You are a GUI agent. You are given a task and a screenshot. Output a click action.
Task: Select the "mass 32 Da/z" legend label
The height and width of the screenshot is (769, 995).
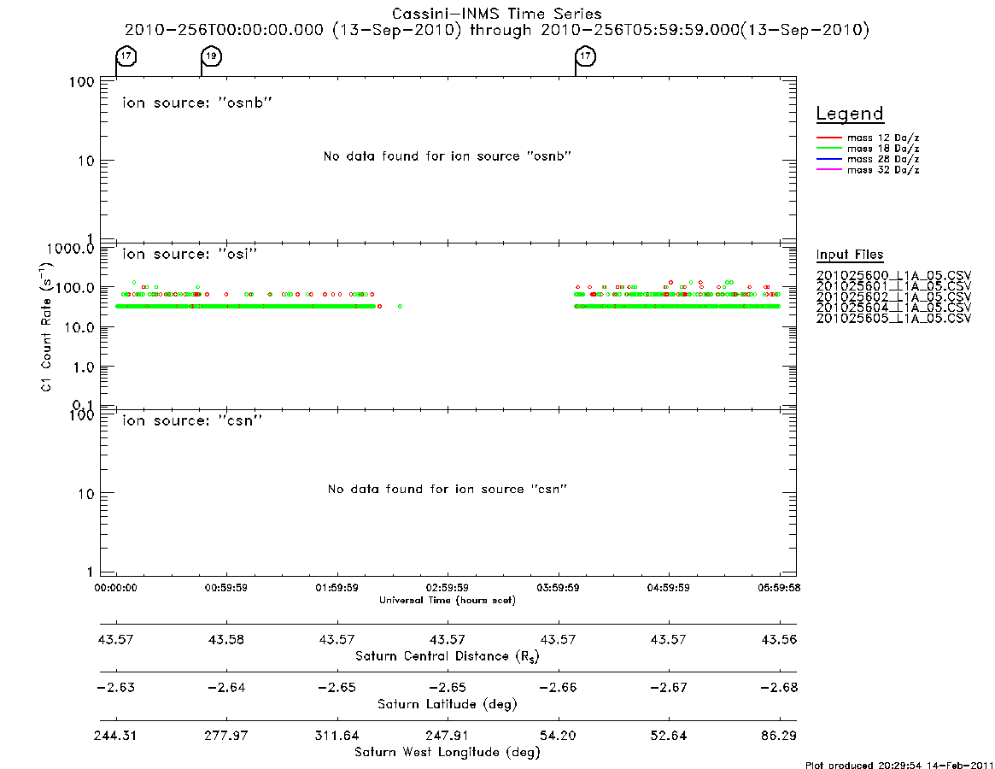pos(883,170)
